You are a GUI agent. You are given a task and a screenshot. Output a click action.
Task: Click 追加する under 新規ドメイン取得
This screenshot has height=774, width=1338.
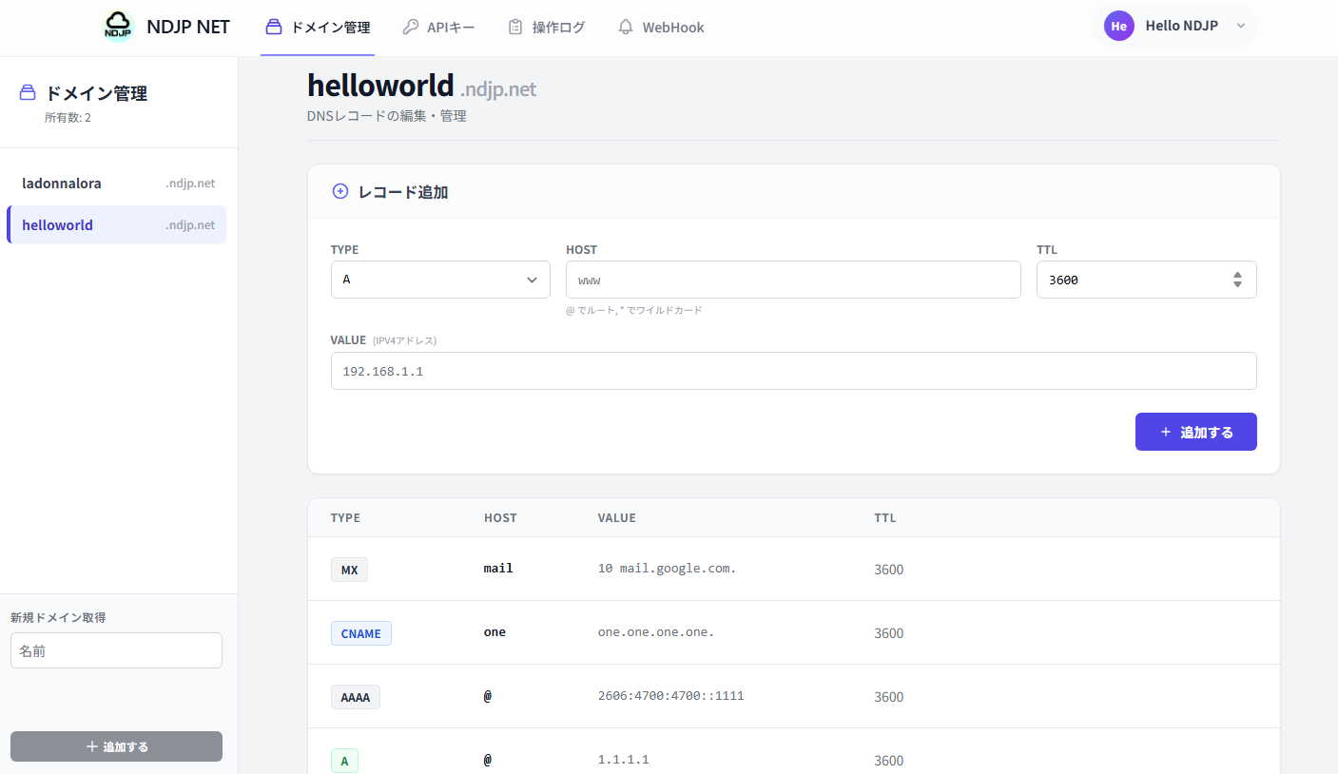click(x=116, y=746)
